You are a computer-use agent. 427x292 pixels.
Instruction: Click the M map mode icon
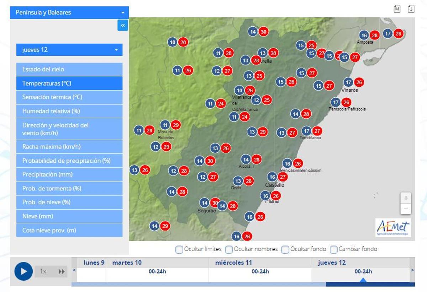tap(397, 9)
